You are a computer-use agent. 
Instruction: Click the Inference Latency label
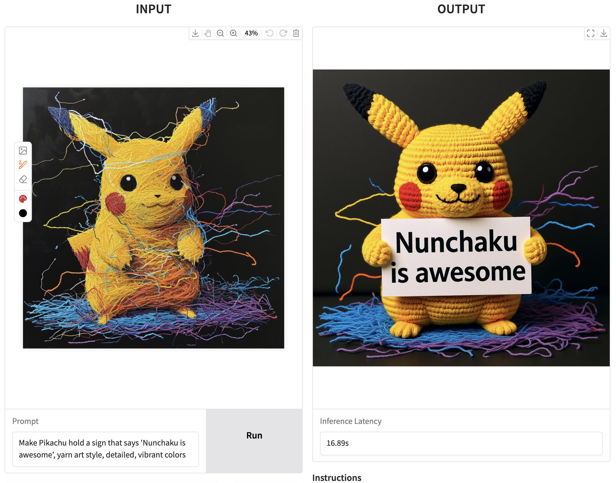(x=351, y=421)
